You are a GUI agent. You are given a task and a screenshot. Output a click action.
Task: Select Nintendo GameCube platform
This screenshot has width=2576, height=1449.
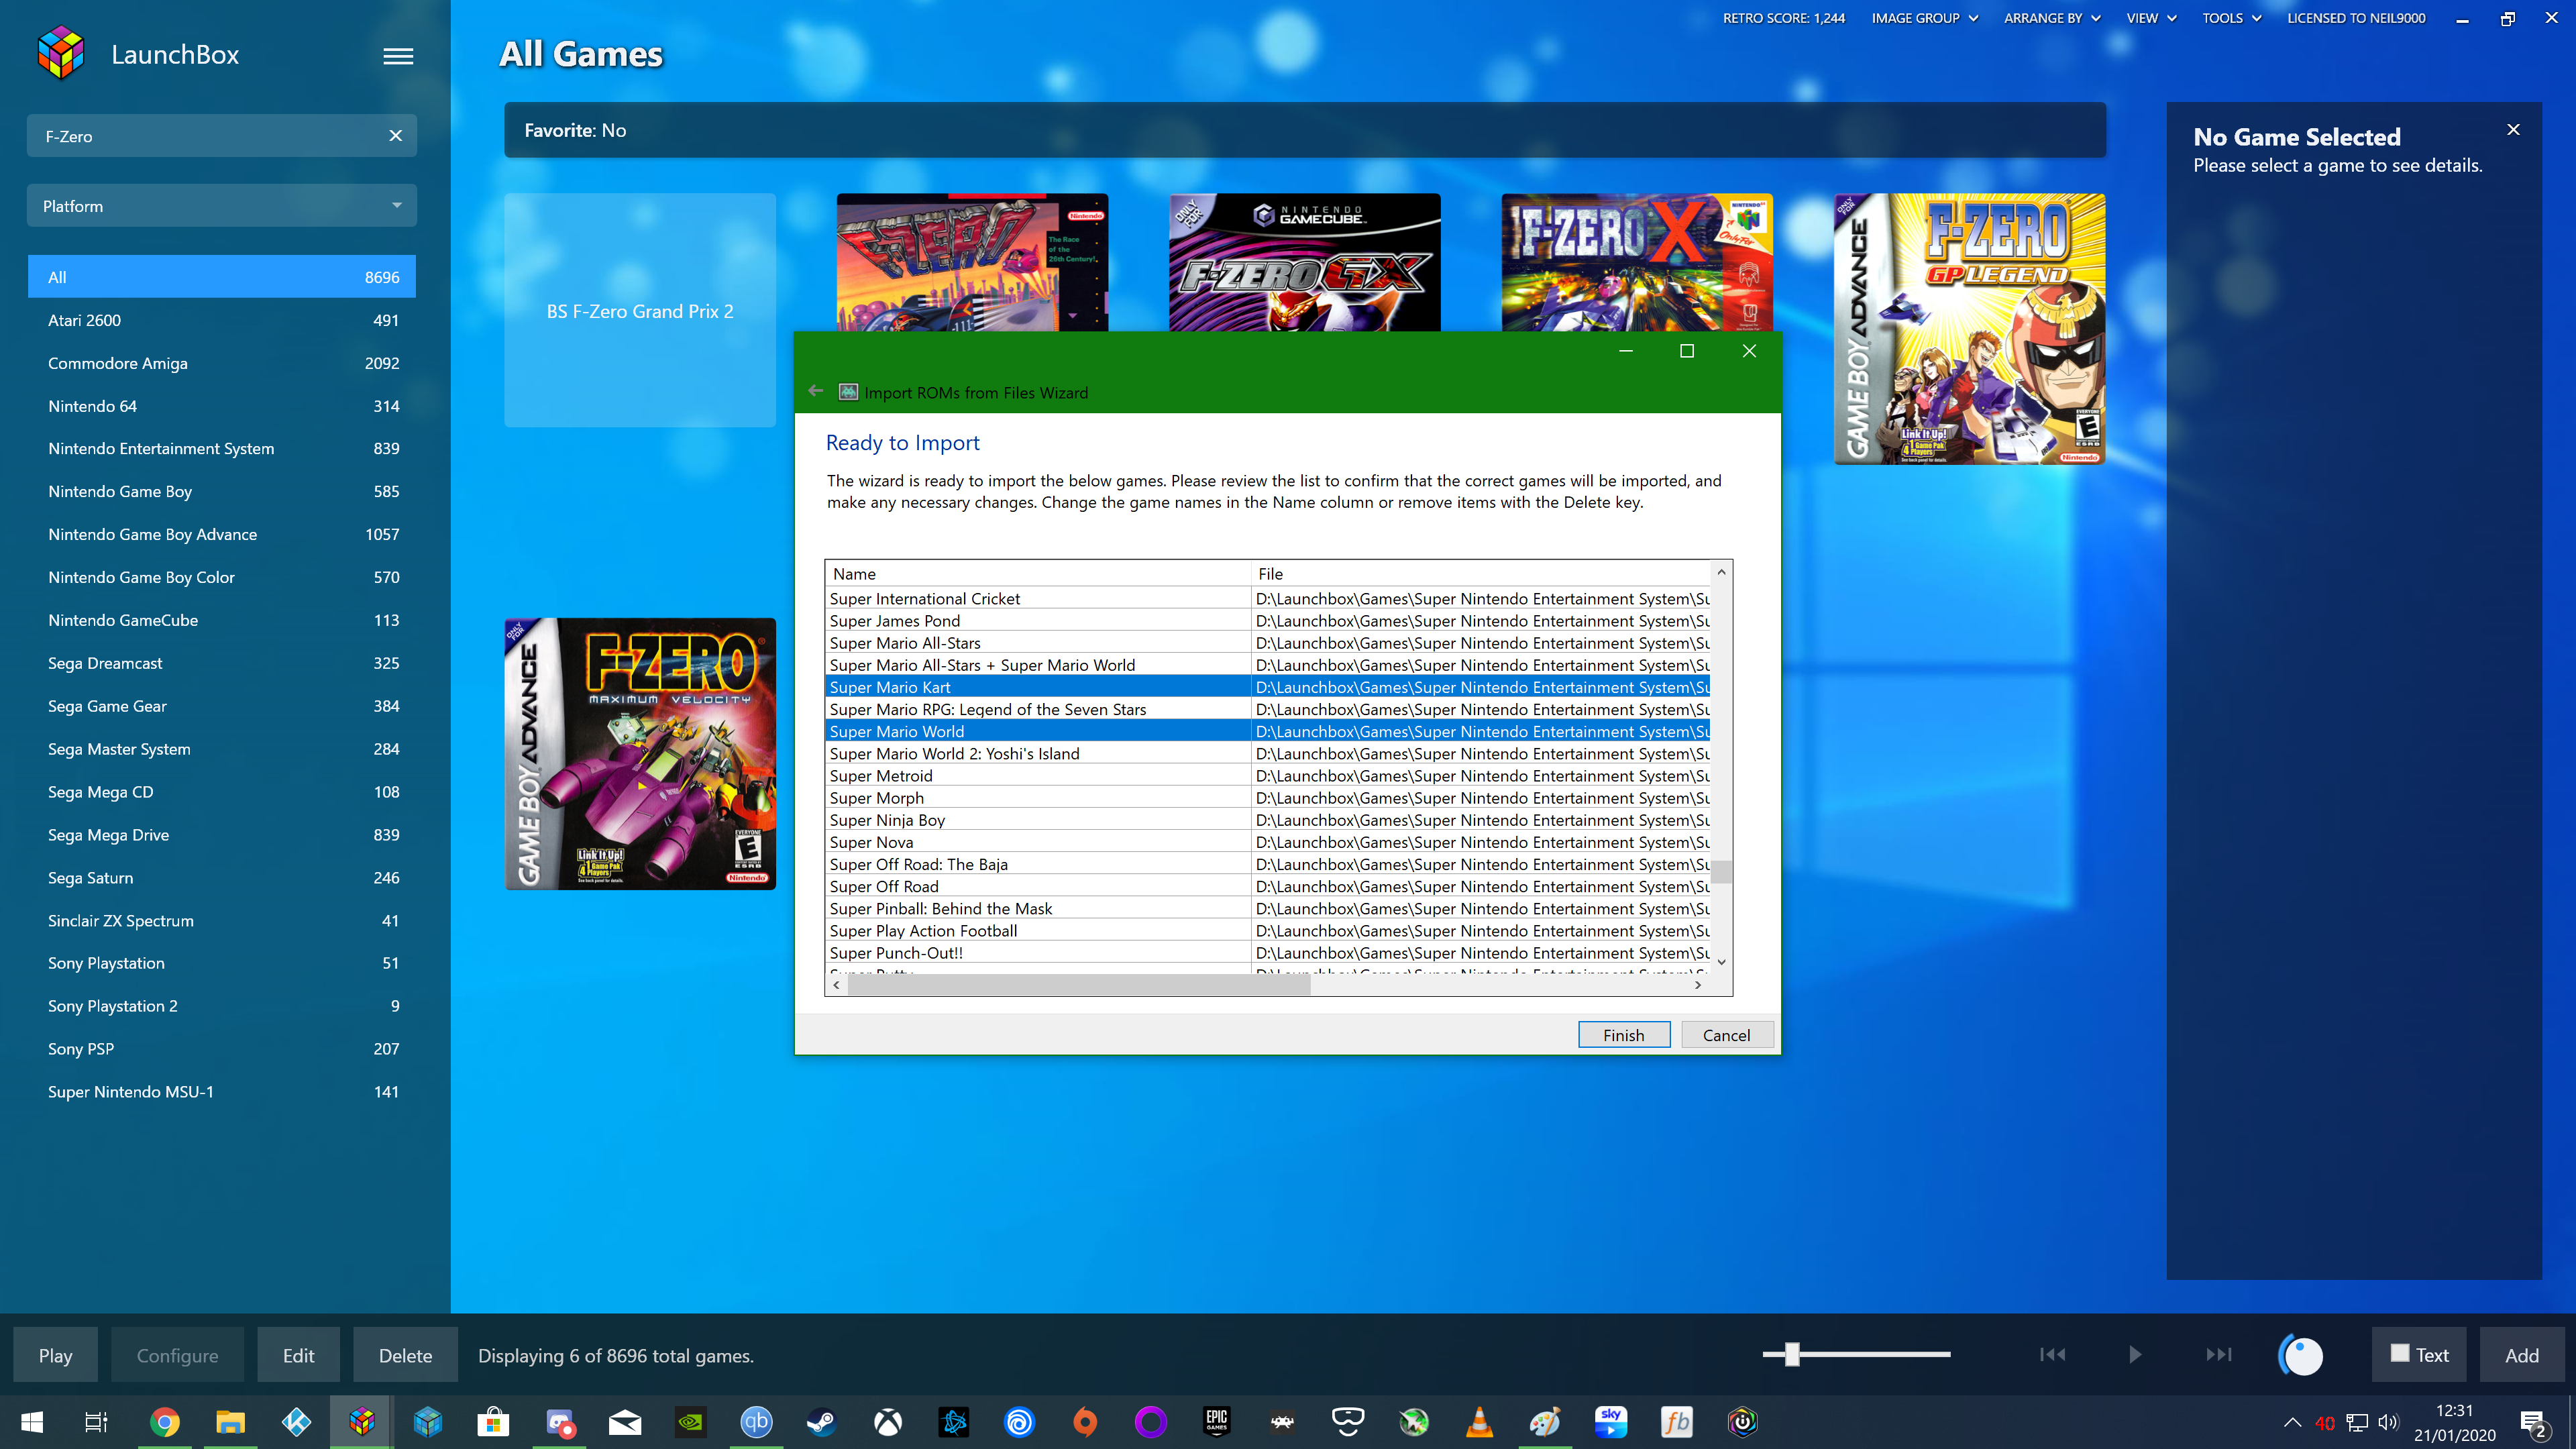pyautogui.click(x=221, y=620)
